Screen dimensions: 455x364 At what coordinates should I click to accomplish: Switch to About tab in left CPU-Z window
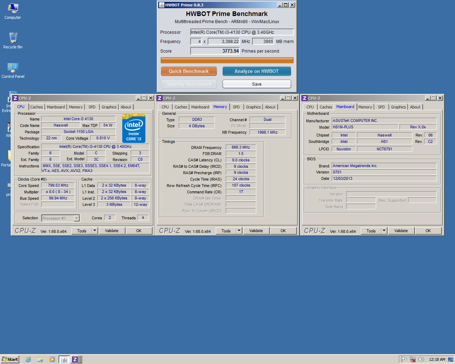pyautogui.click(x=126, y=107)
